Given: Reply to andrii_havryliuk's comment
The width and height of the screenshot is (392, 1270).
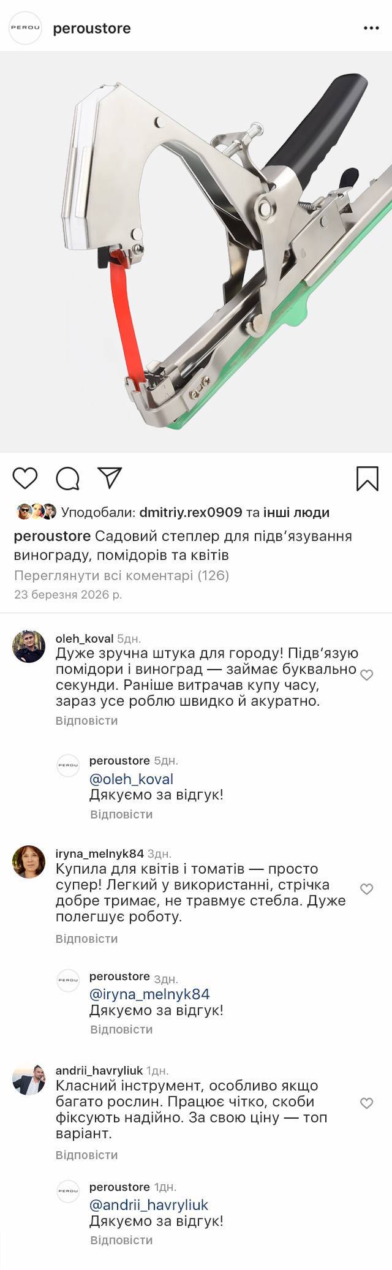Looking at the screenshot, I should coord(86,1155).
